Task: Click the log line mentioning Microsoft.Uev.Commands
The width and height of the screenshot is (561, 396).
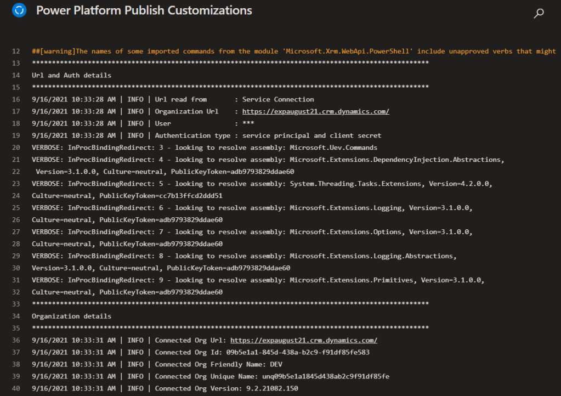Action: click(x=204, y=148)
